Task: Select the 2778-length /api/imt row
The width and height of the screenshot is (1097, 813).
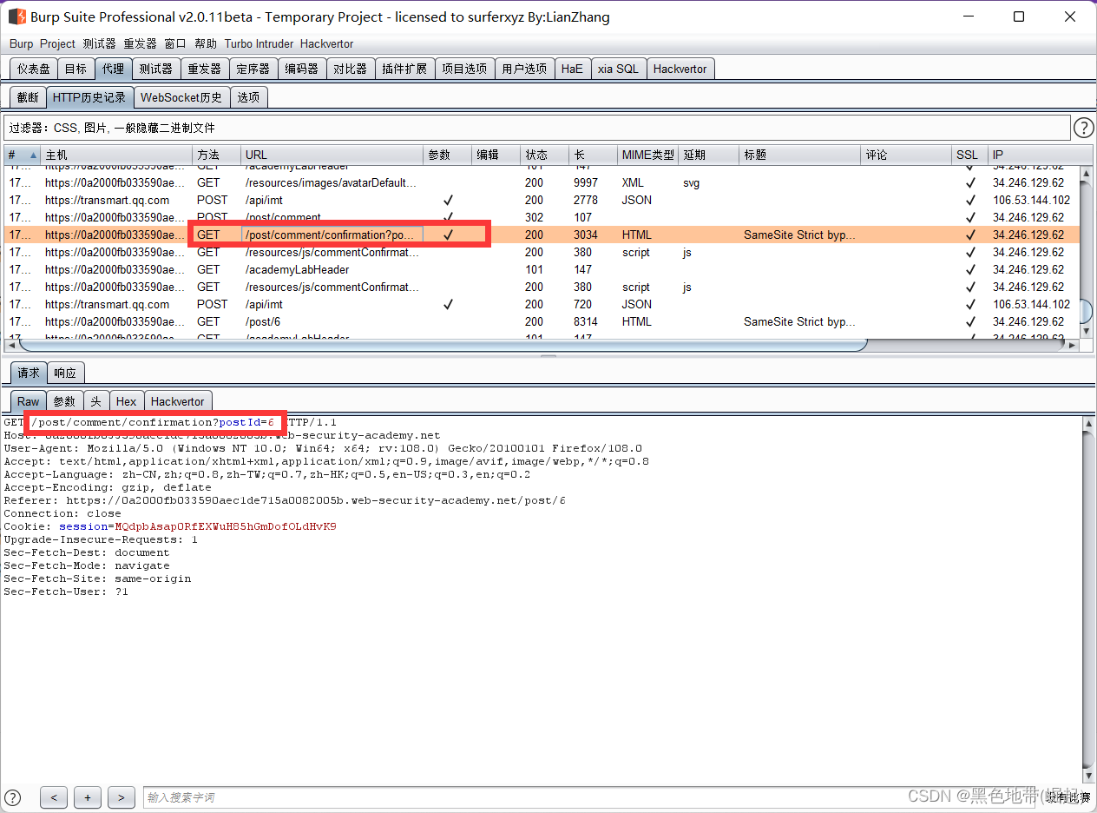Action: point(541,200)
